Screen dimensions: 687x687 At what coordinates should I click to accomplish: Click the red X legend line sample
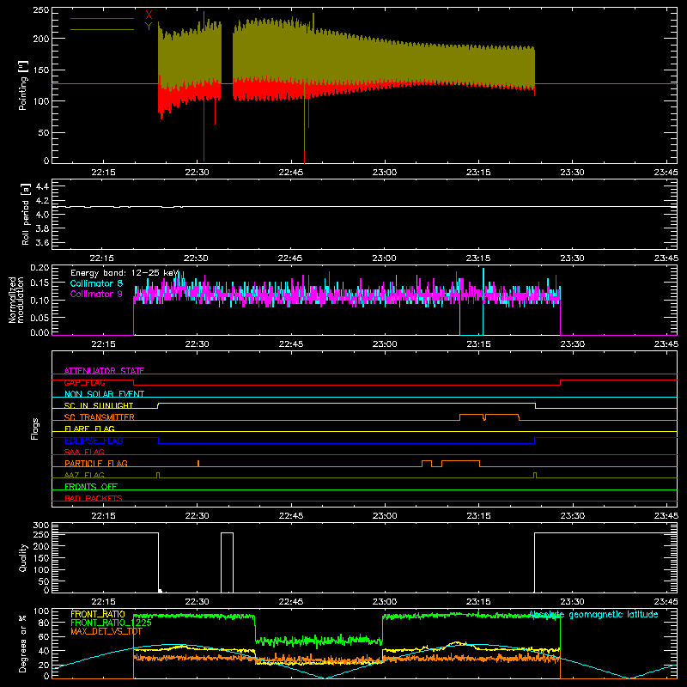click(102, 18)
